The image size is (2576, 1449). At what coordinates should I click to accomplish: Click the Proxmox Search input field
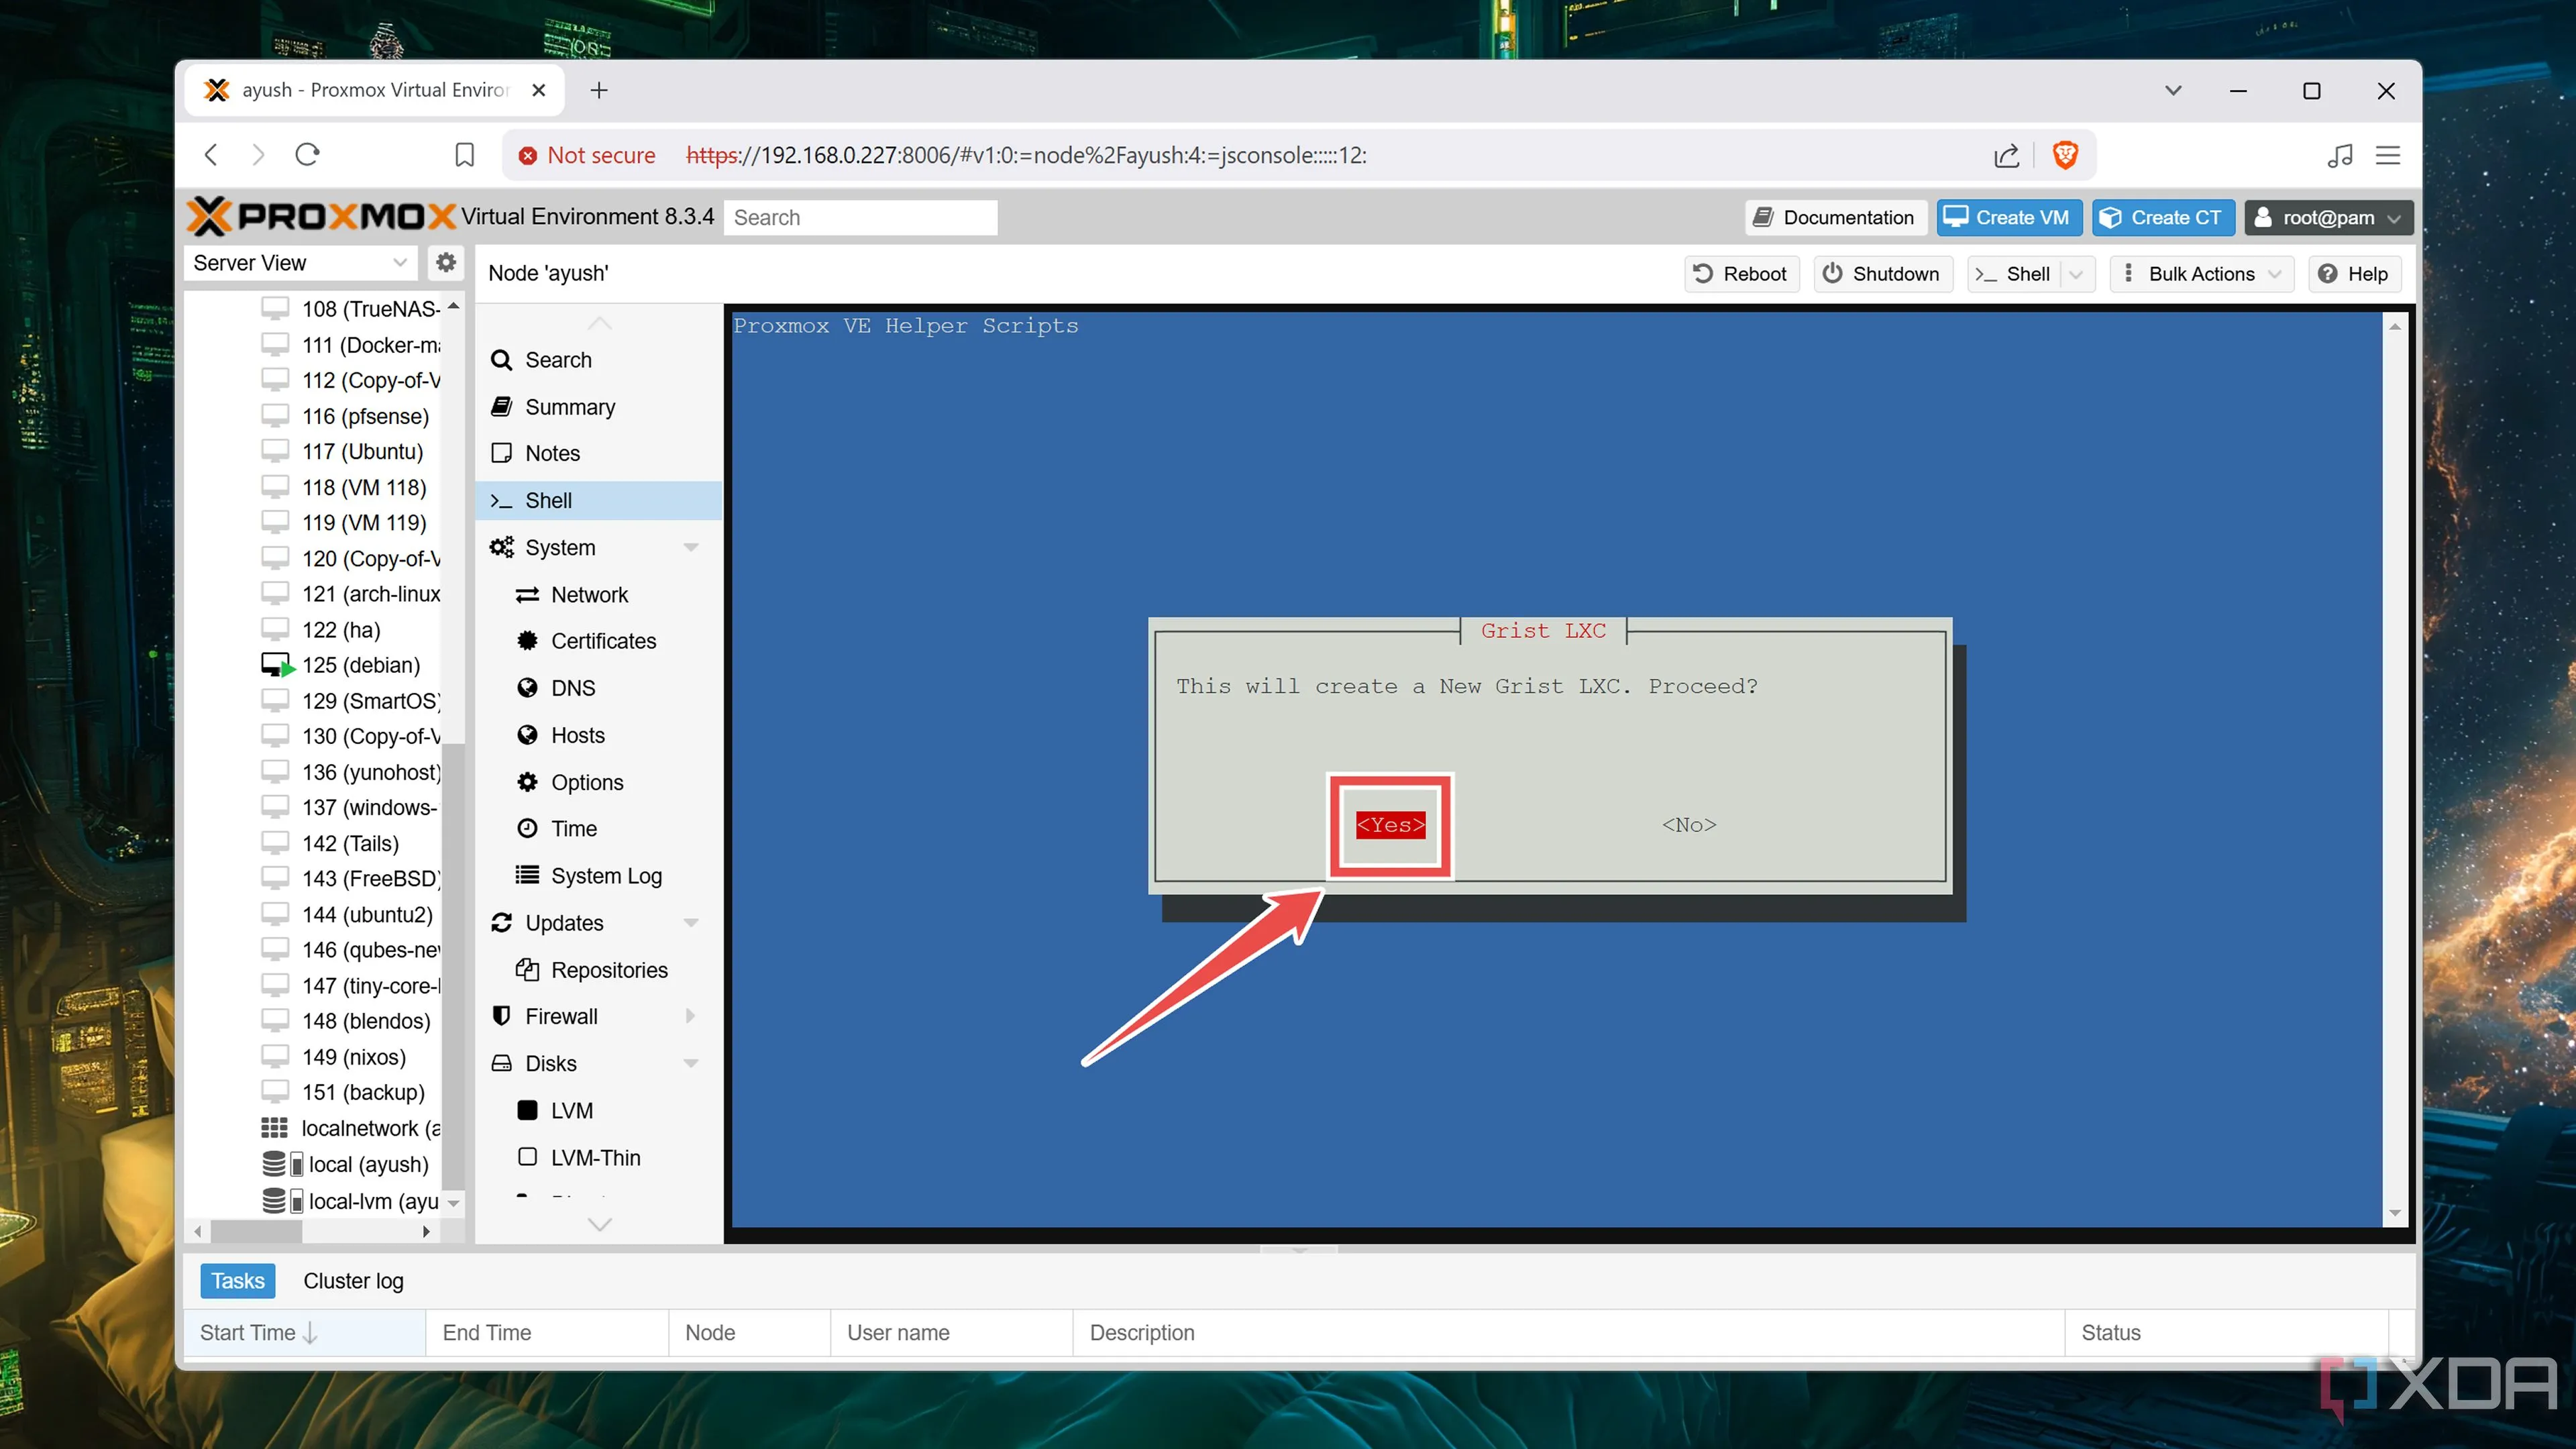tap(861, 218)
